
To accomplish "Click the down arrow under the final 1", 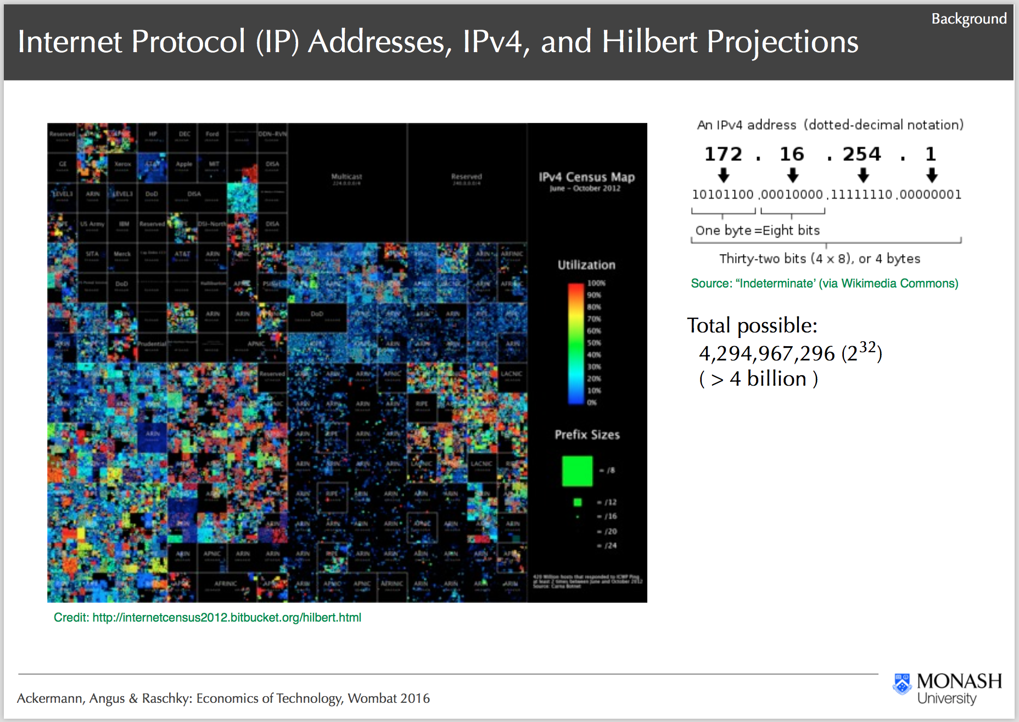I will pos(931,176).
